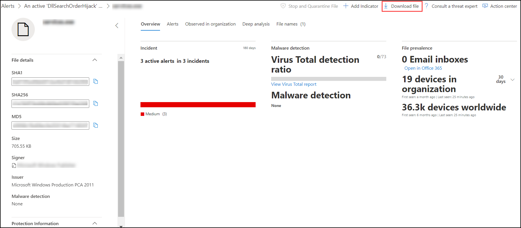Click the red Medium severity incident bar

pyautogui.click(x=198, y=105)
